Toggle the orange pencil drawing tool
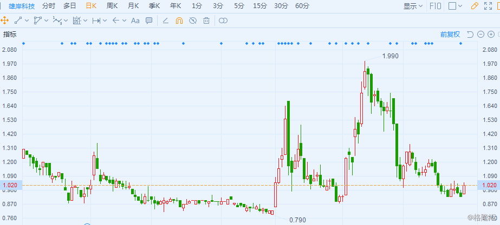This screenshot has height=225, width=500. tap(475, 6)
